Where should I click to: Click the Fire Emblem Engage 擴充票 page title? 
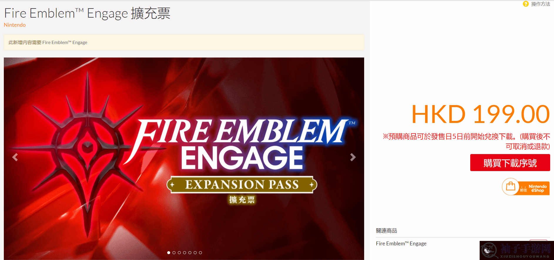coord(87,13)
